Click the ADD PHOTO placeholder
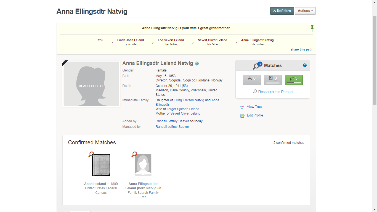Image resolution: width=377 pixels, height=212 pixels. (x=91, y=86)
